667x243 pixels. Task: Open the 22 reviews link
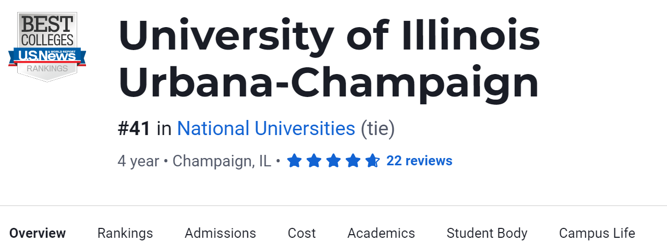[419, 161]
